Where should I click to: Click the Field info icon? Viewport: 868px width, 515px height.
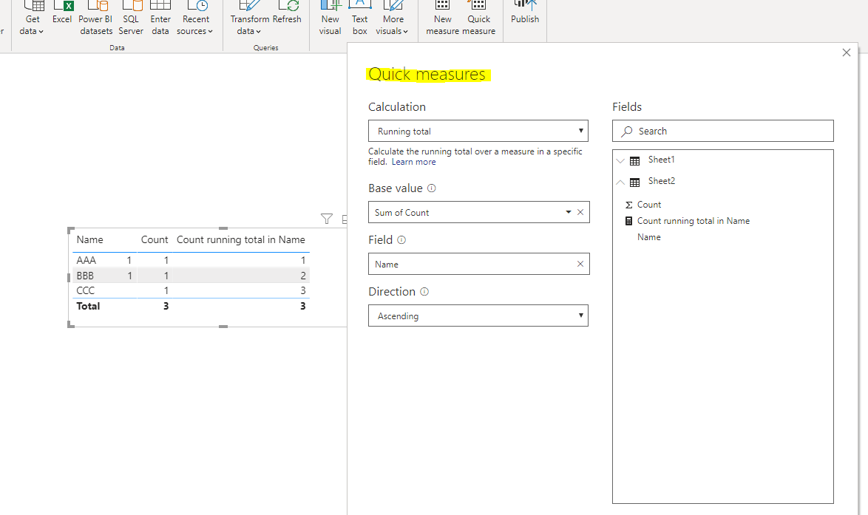[x=401, y=240]
